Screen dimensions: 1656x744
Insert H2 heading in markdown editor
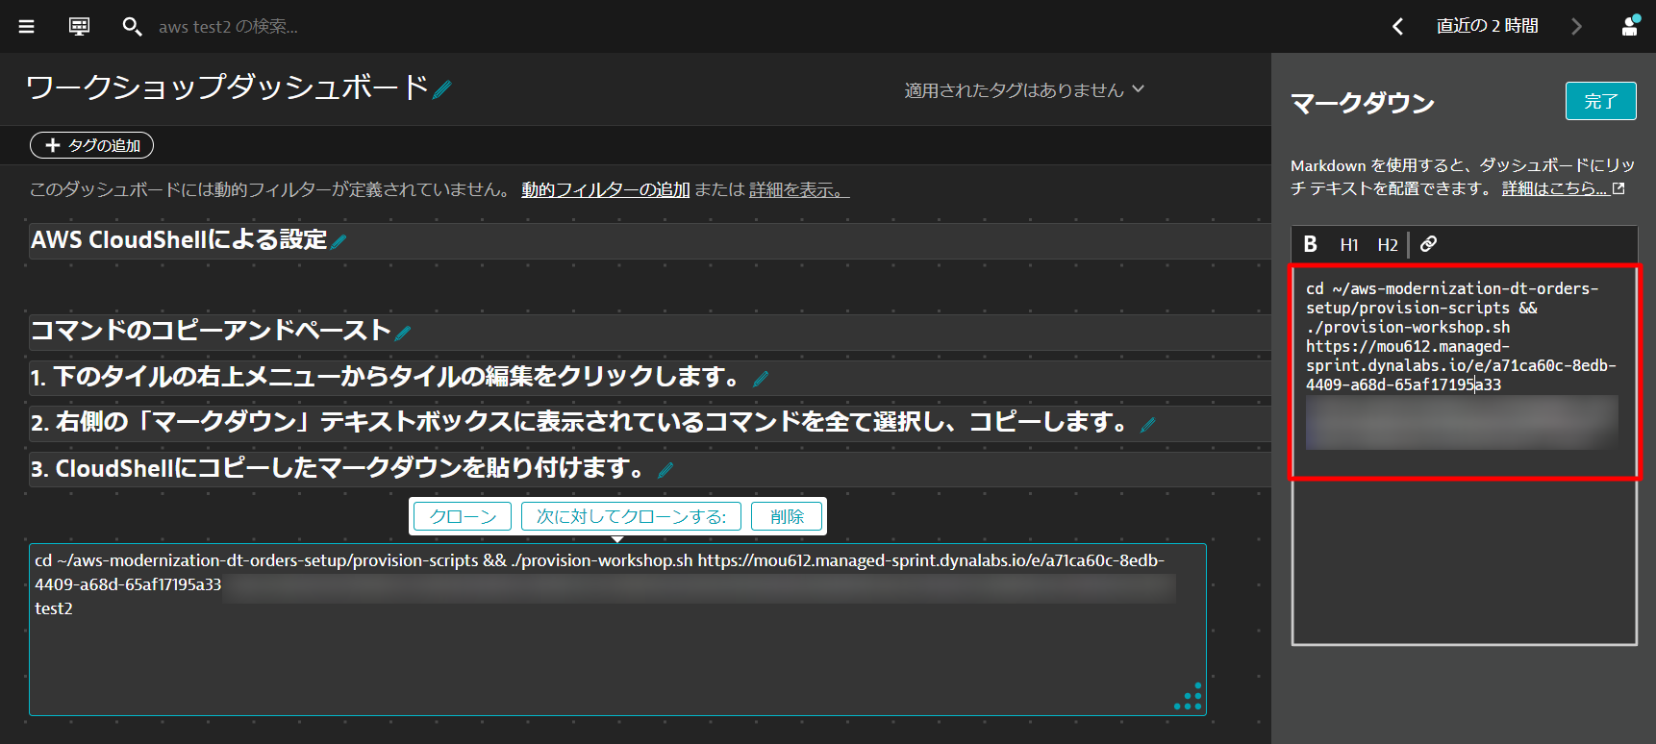coord(1387,244)
